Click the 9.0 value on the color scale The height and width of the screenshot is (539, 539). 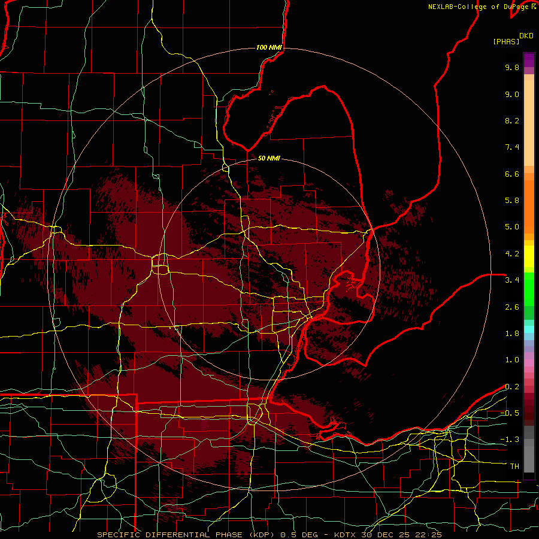coord(512,94)
